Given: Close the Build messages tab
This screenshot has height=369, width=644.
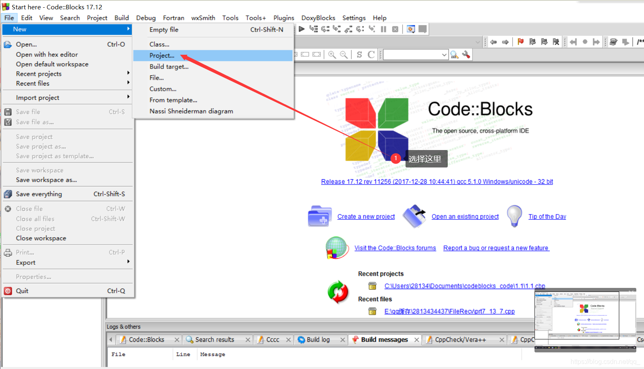Looking at the screenshot, I should (416, 340).
